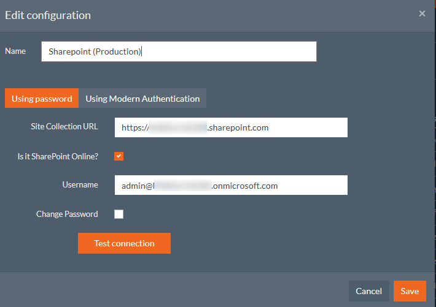
Task: Select the Using password tab
Action: (x=42, y=98)
